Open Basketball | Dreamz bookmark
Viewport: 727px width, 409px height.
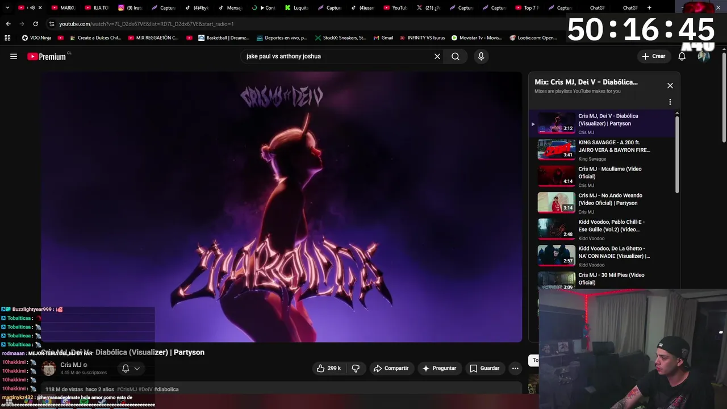tap(223, 38)
